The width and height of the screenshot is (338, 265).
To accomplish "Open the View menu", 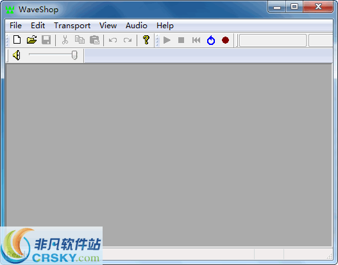I will [x=108, y=26].
